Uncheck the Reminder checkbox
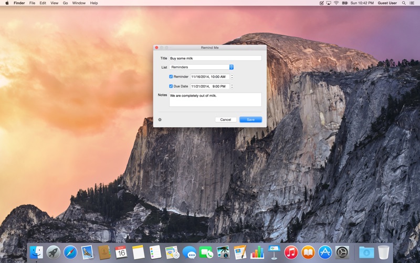This screenshot has height=263, width=420. click(x=171, y=76)
